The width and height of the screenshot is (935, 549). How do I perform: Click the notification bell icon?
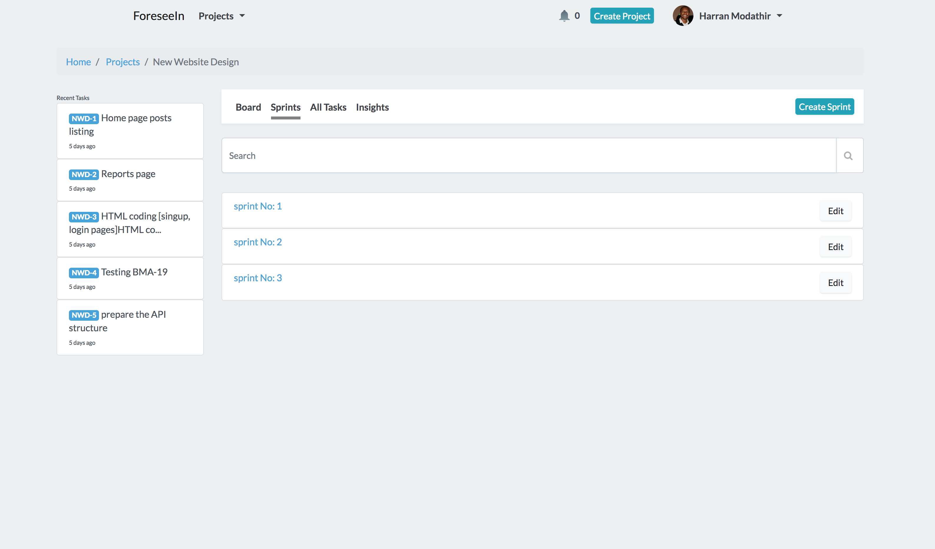click(x=564, y=16)
